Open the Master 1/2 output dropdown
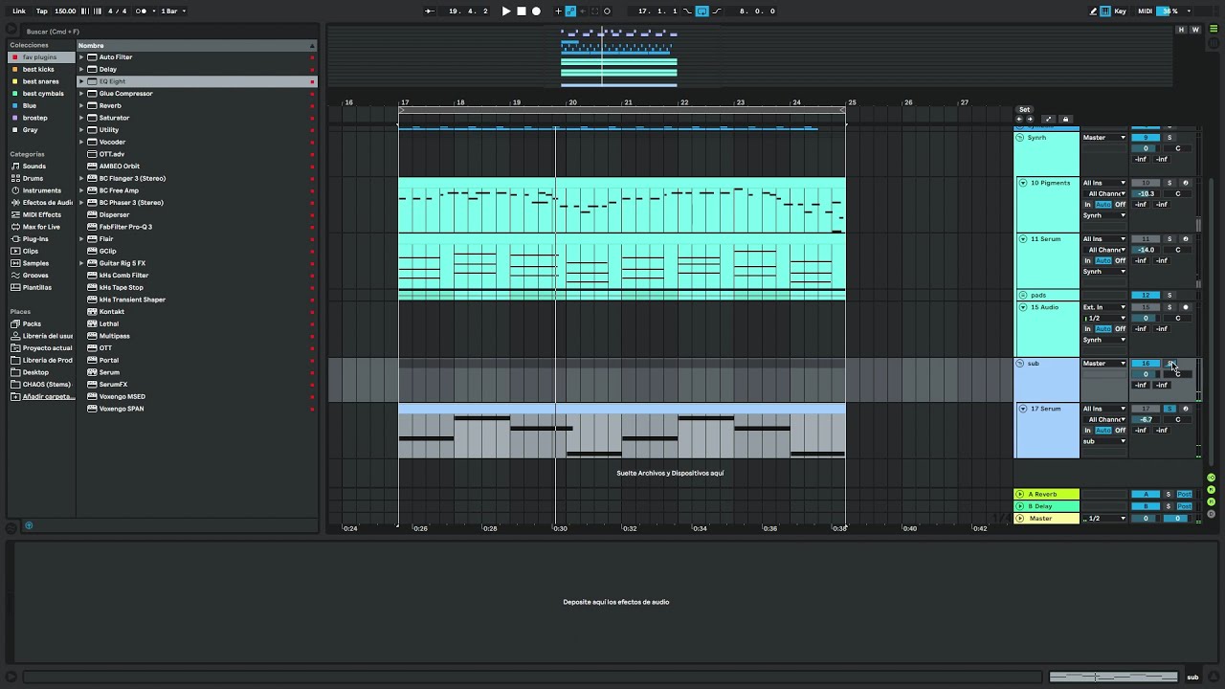Viewport: 1225px width, 689px height. coord(1103,519)
